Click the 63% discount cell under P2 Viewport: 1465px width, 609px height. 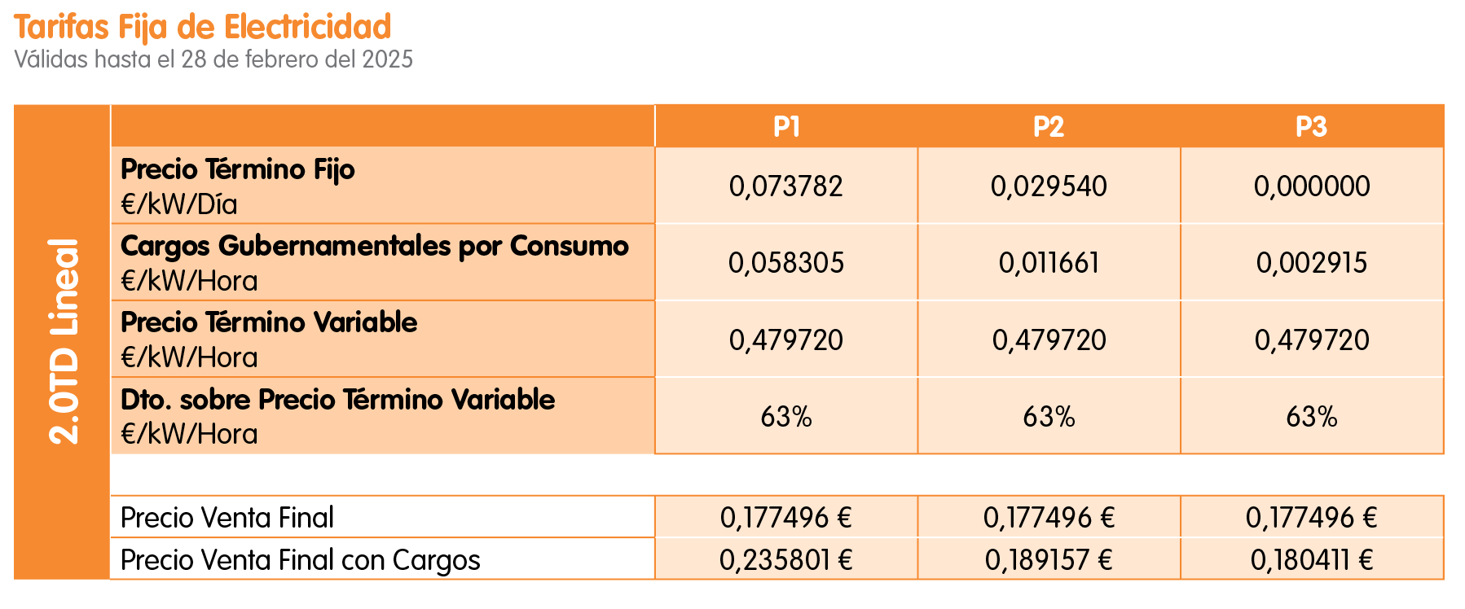click(1049, 416)
